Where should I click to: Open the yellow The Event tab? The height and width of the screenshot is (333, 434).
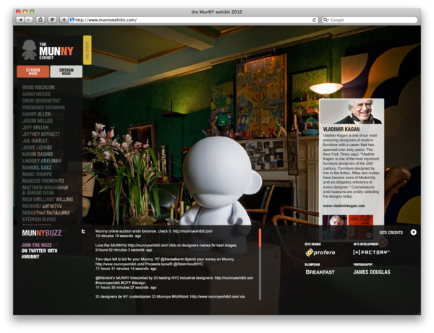(88, 50)
